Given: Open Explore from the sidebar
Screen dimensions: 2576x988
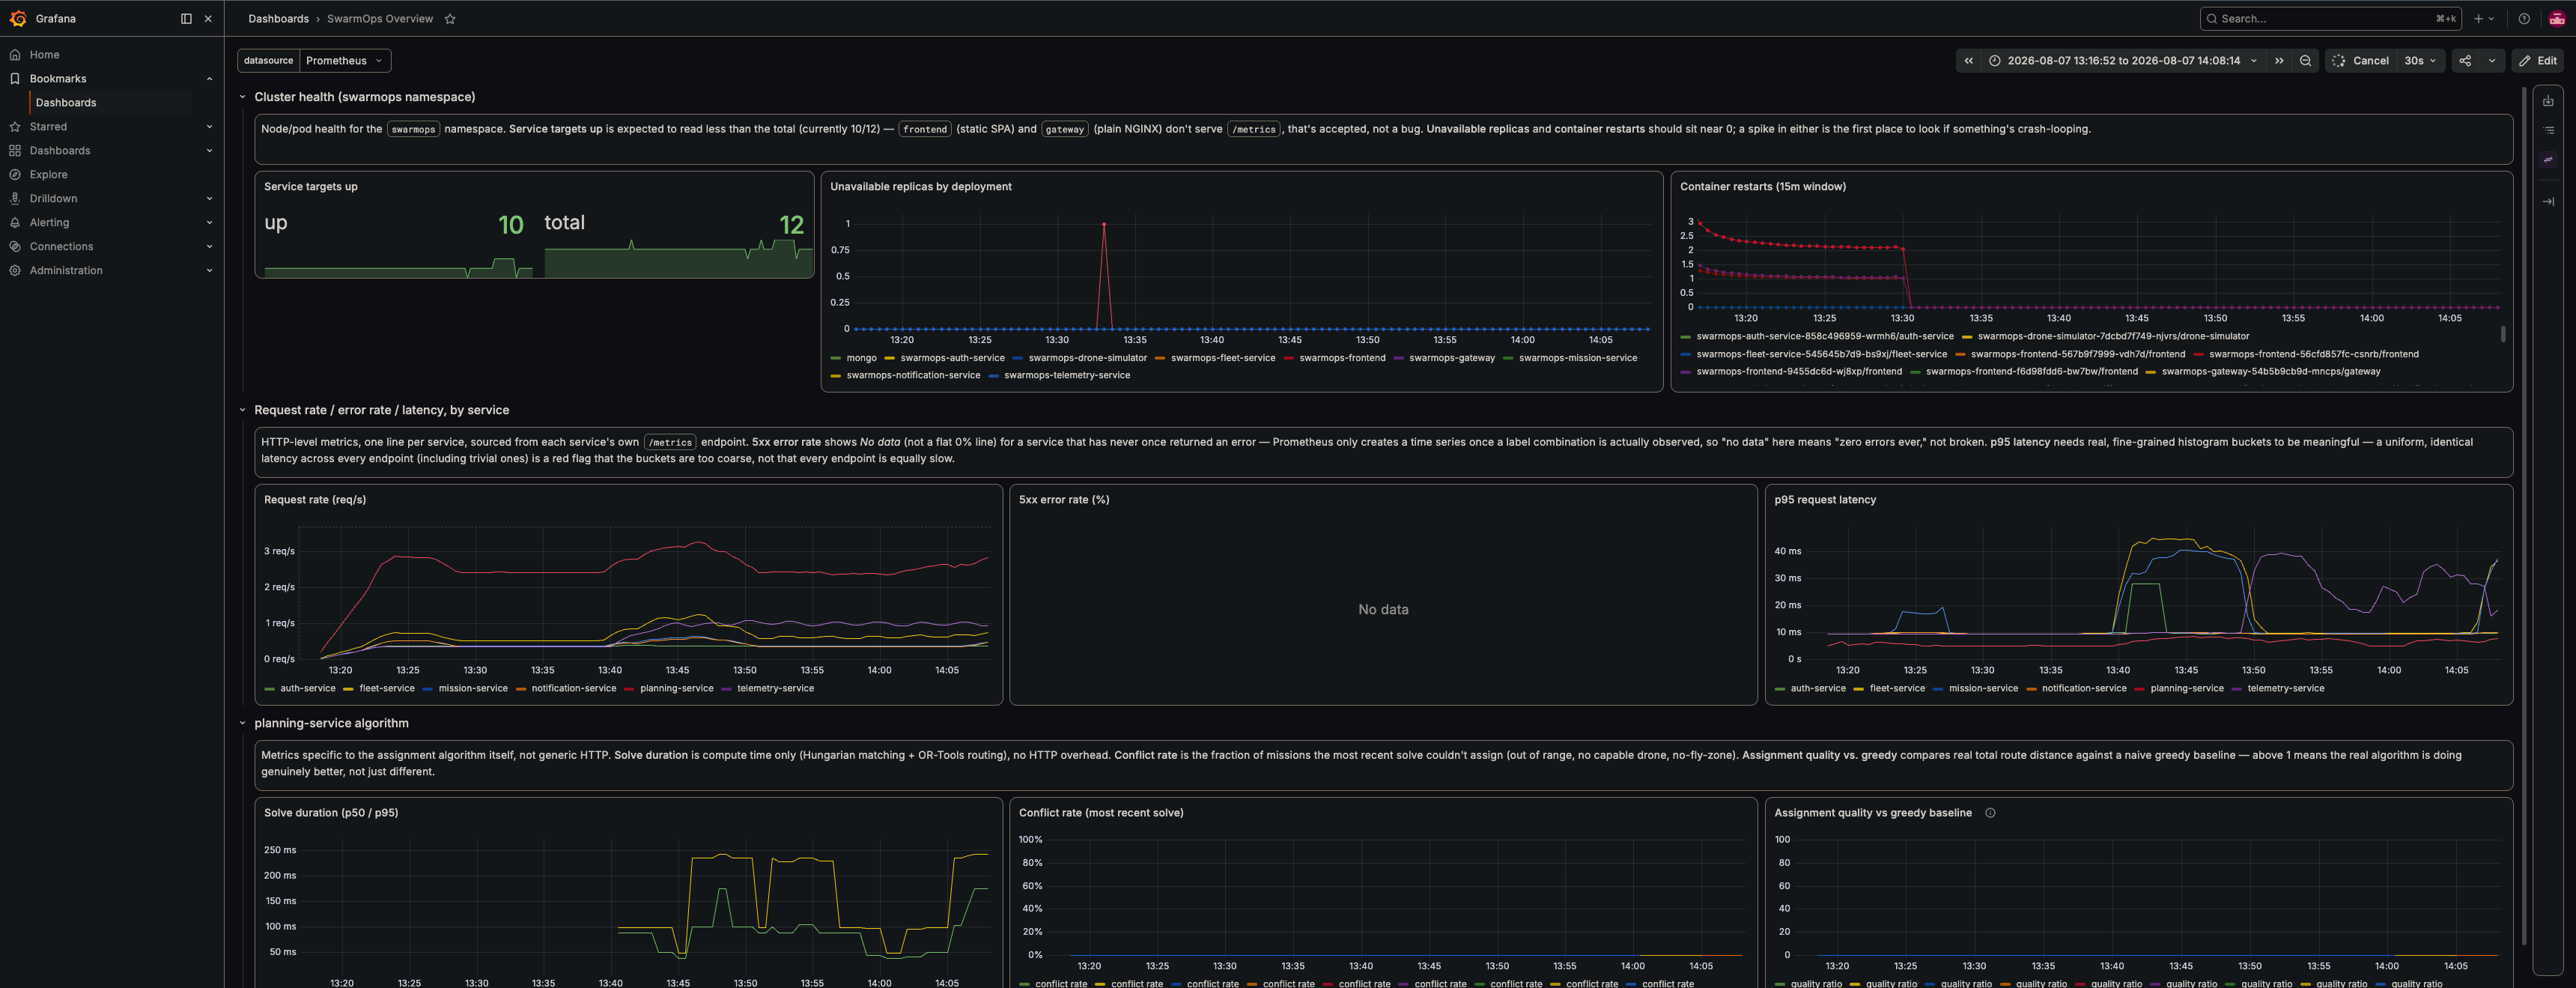Looking at the screenshot, I should click(x=48, y=174).
